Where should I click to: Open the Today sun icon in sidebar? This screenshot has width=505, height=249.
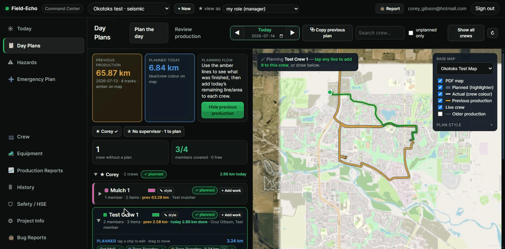[x=10, y=29]
